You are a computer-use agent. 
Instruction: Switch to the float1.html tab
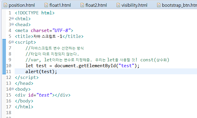58,5
